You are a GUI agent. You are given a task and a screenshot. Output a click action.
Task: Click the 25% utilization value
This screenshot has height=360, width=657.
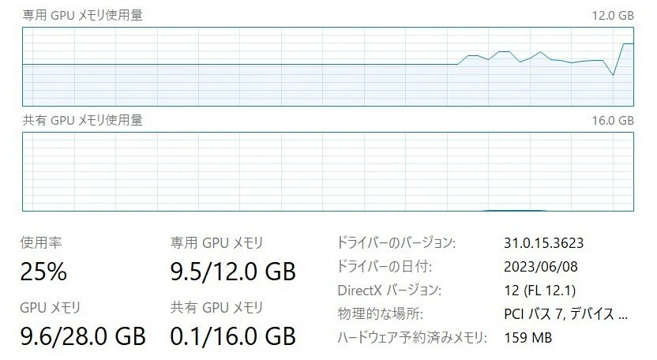click(x=43, y=272)
